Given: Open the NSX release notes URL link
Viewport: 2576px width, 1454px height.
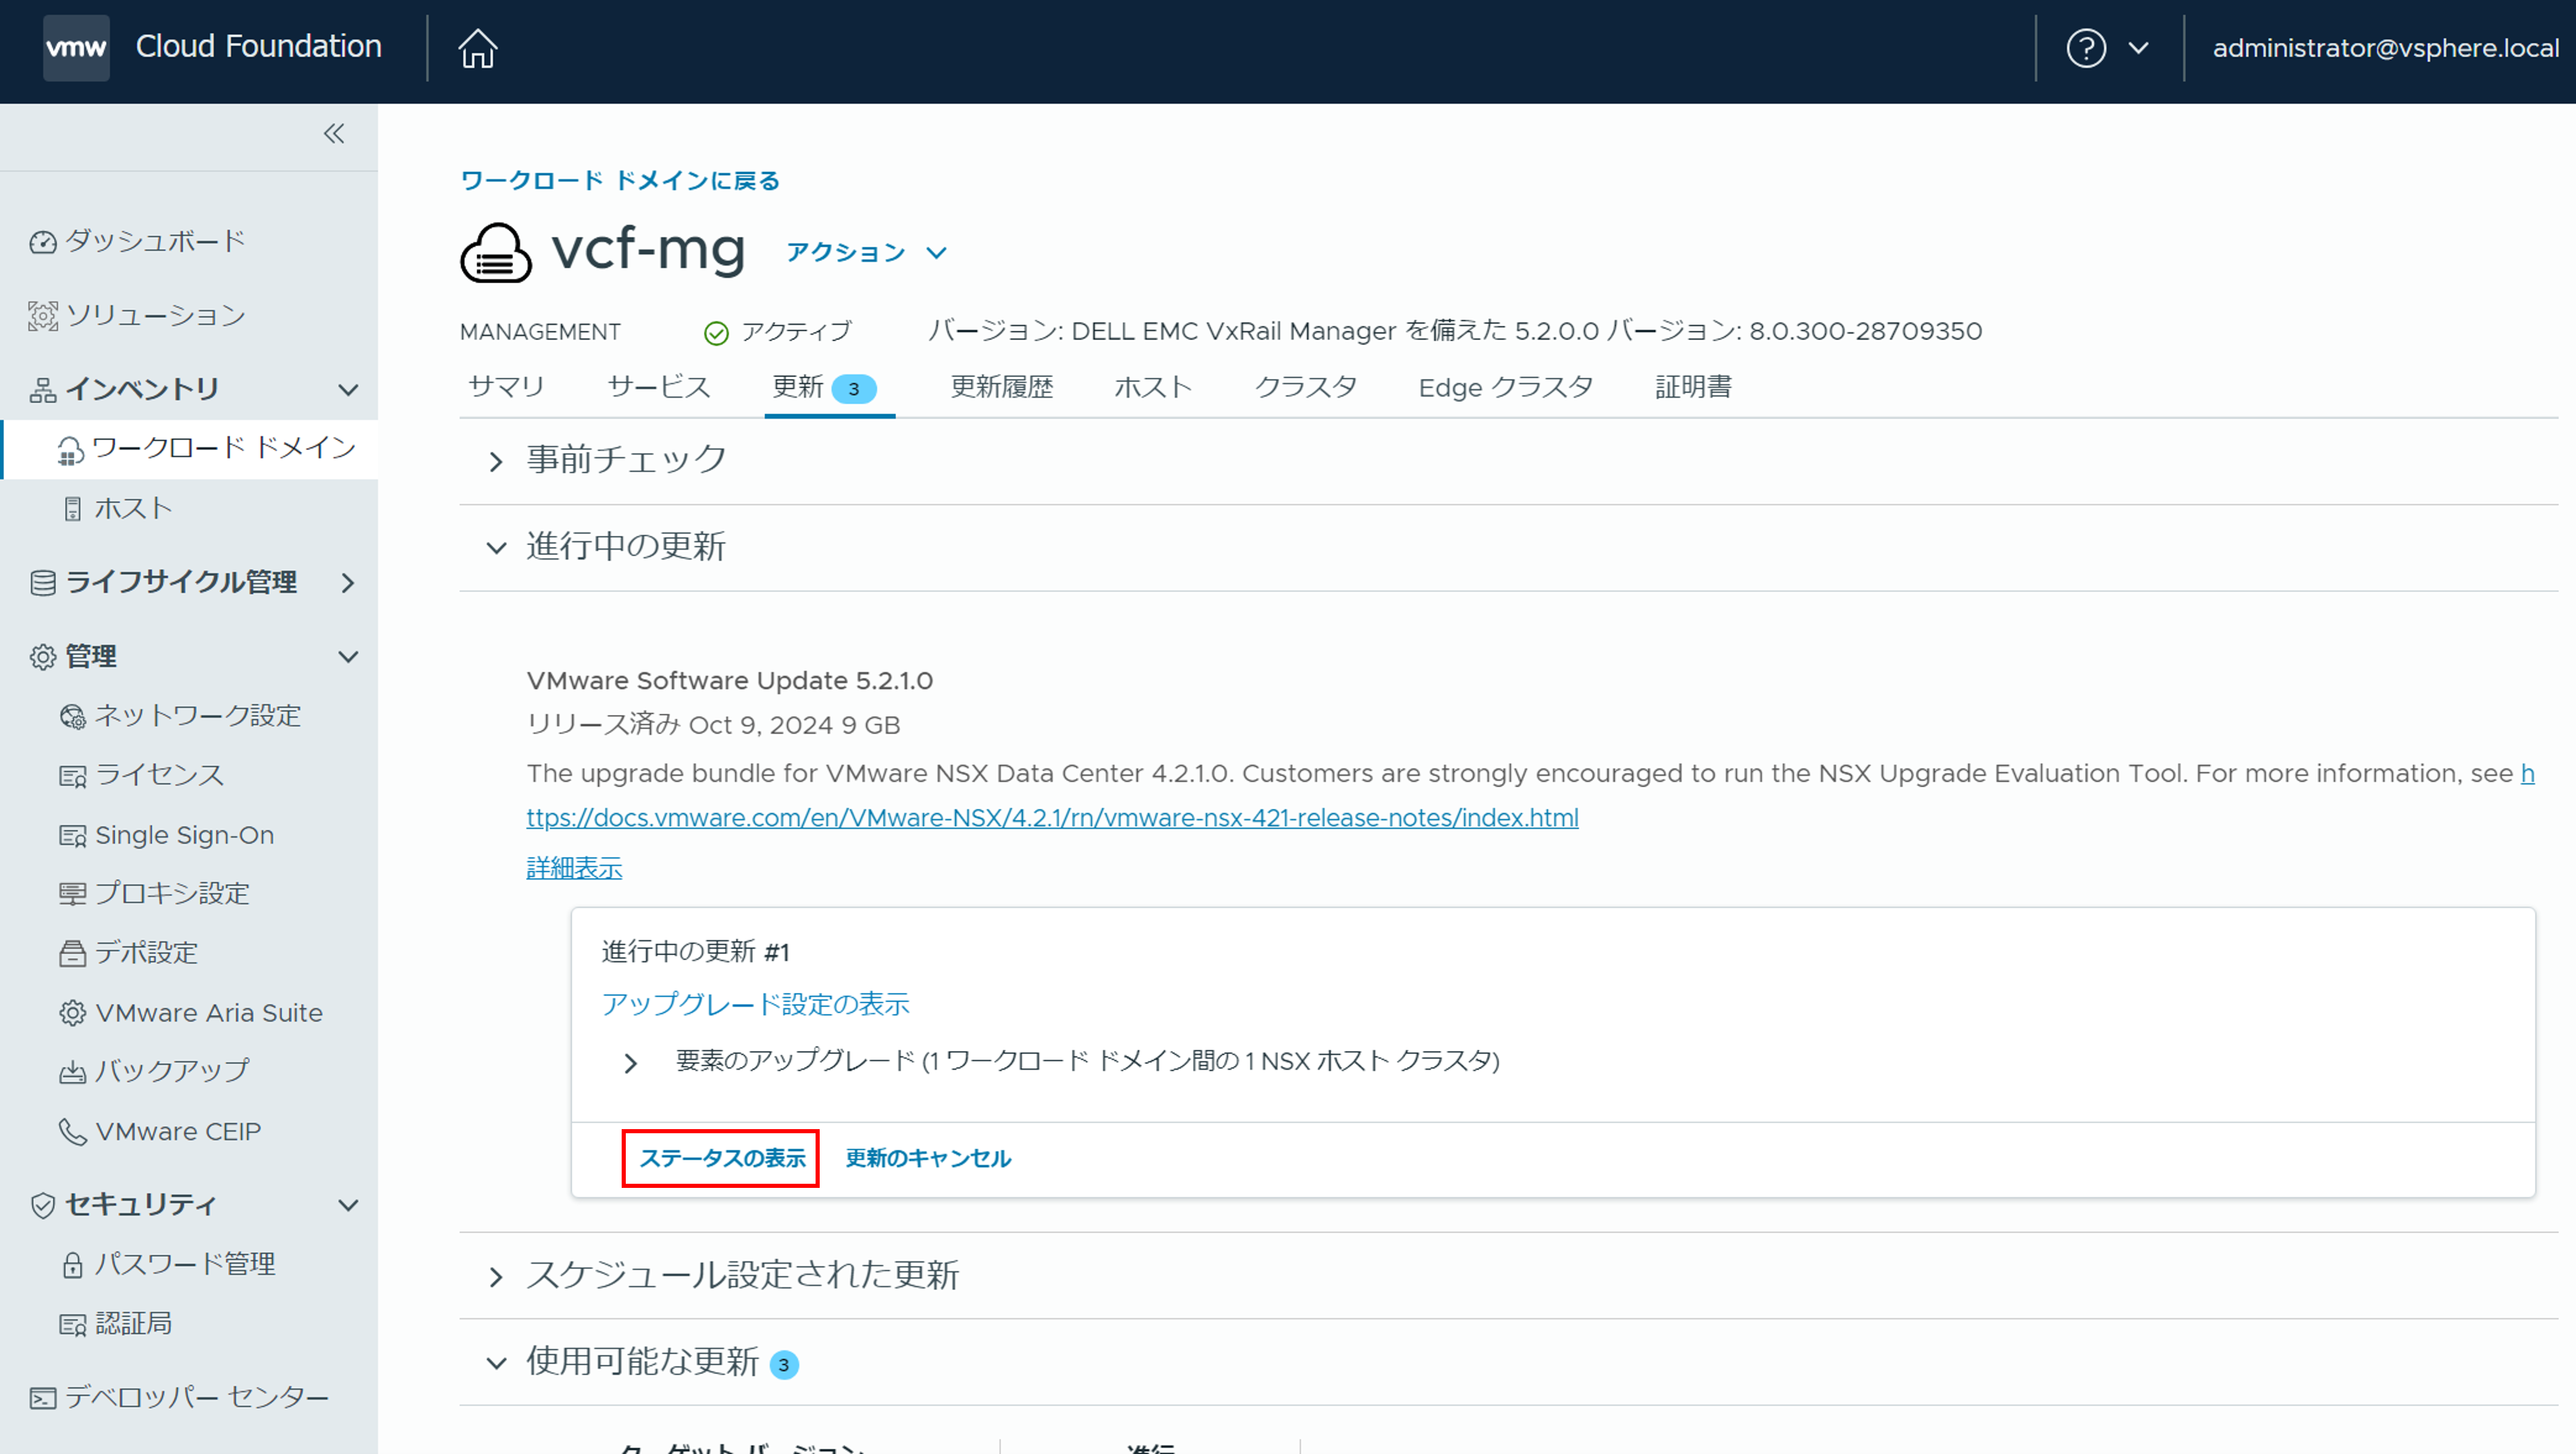Looking at the screenshot, I should coord(1052,817).
